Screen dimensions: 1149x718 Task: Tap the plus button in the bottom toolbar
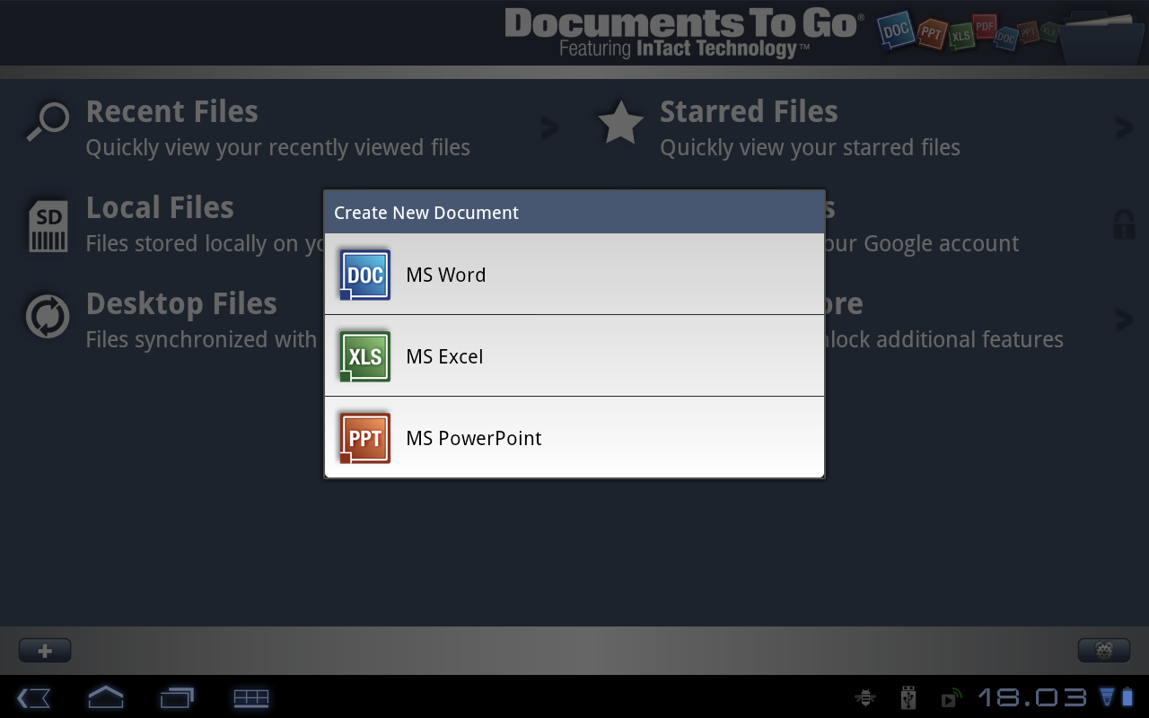(x=45, y=651)
